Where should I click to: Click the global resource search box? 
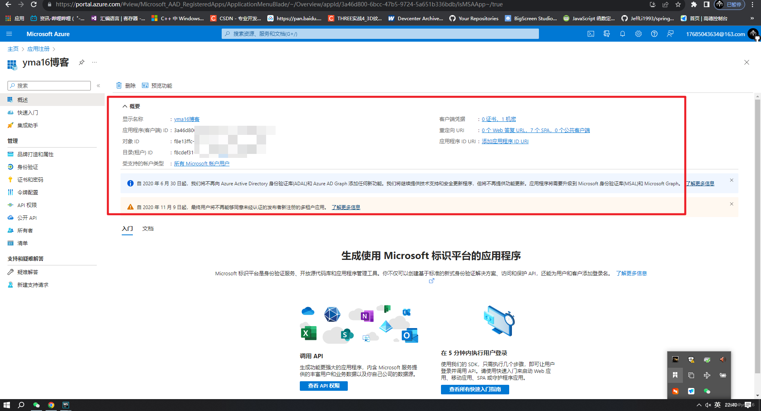[380, 34]
